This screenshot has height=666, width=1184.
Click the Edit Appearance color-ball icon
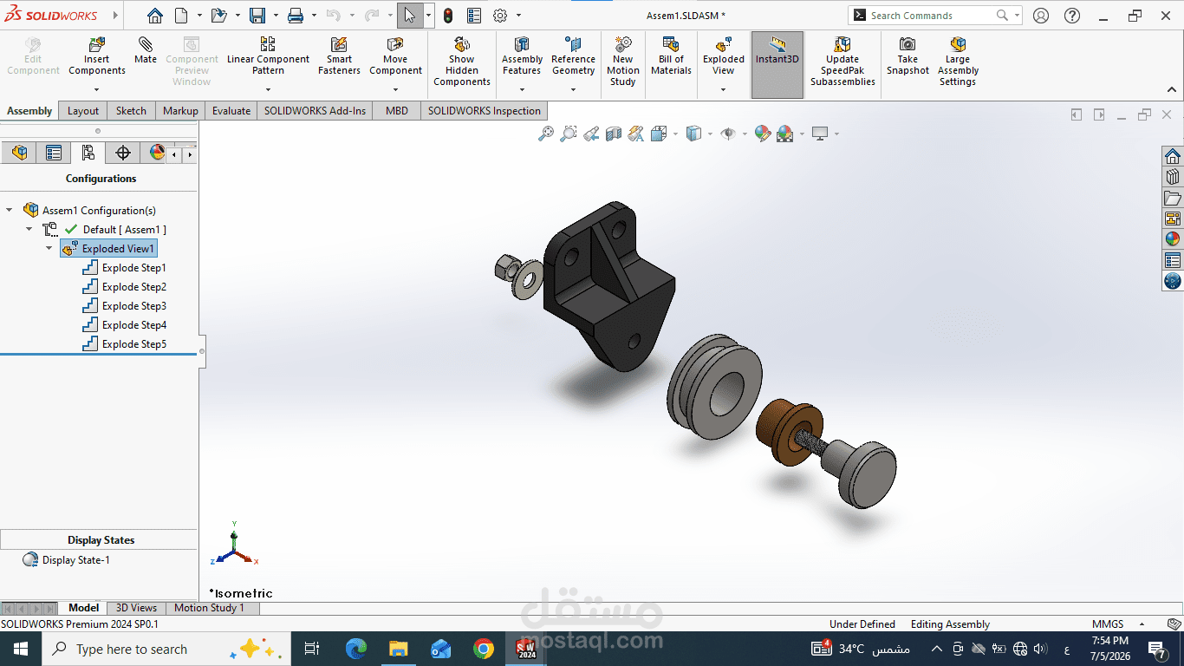763,134
